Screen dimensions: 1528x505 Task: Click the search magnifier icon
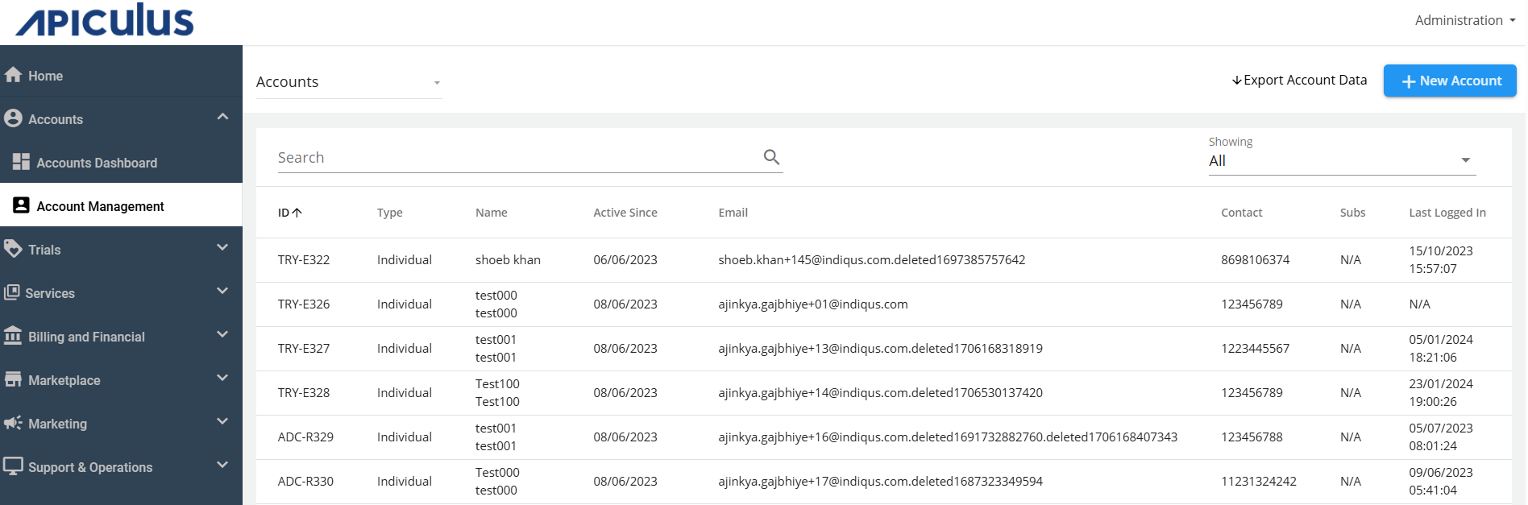click(x=771, y=157)
